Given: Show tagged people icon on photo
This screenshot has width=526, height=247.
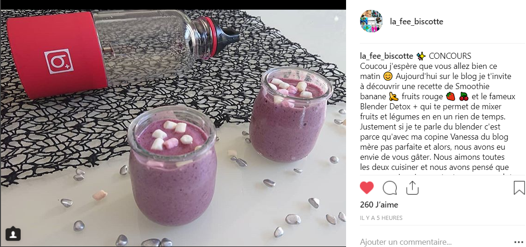Looking at the screenshot, I should tap(13, 234).
